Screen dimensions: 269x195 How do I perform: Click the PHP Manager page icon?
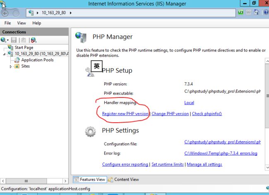pos(81,37)
